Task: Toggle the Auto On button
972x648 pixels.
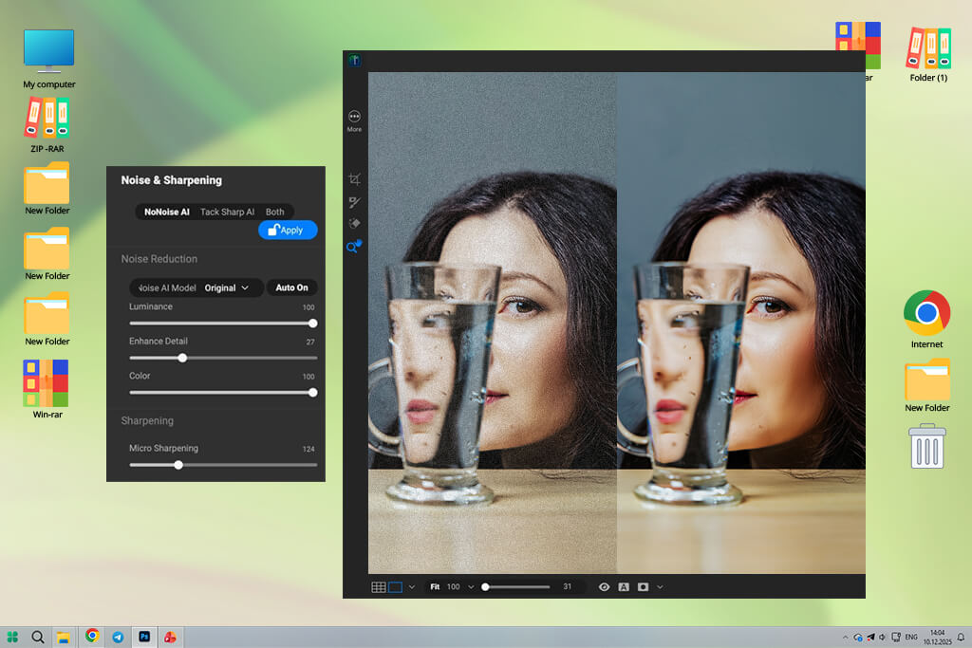Action: coord(292,287)
